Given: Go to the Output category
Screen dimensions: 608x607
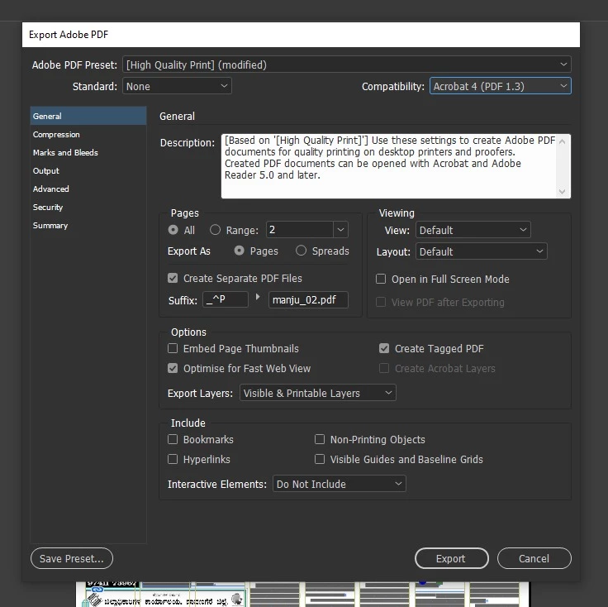Looking at the screenshot, I should point(88,170).
